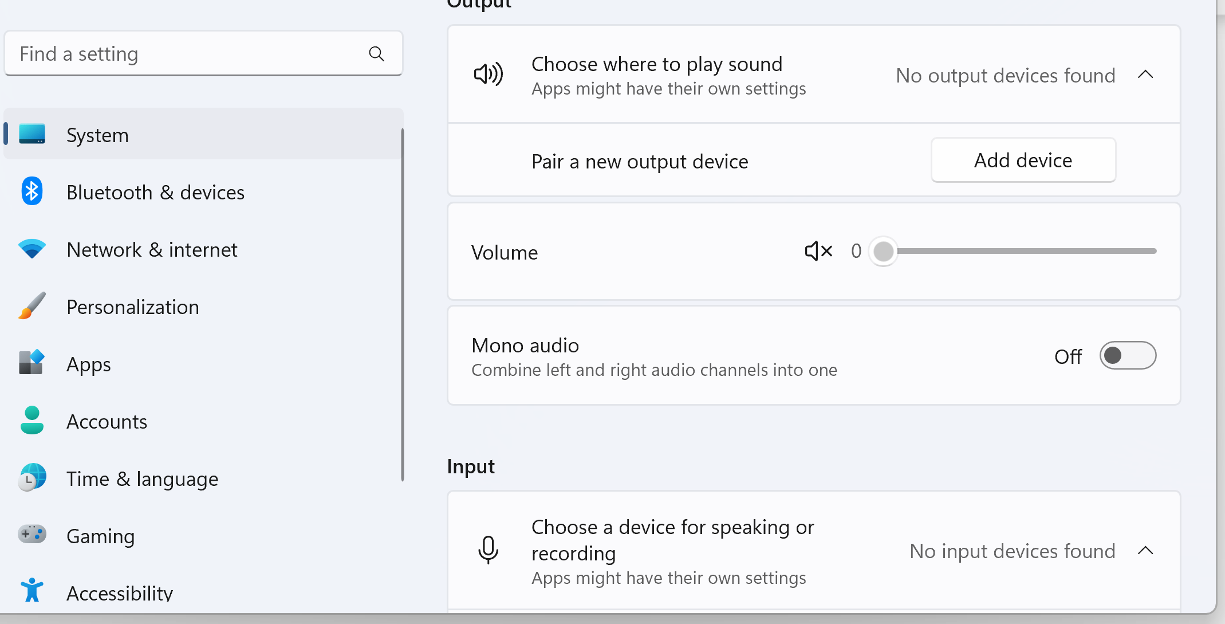This screenshot has height=624, width=1225.
Task: Click the Gaming controller icon
Action: pos(32,534)
